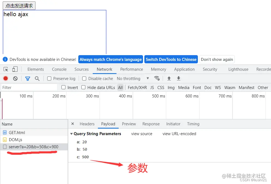The image size is (271, 184).
Task: Stop recording network log red button
Action: (x=5, y=79)
